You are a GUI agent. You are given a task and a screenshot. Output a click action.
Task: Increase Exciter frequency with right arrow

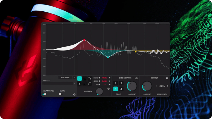[x=168, y=86]
